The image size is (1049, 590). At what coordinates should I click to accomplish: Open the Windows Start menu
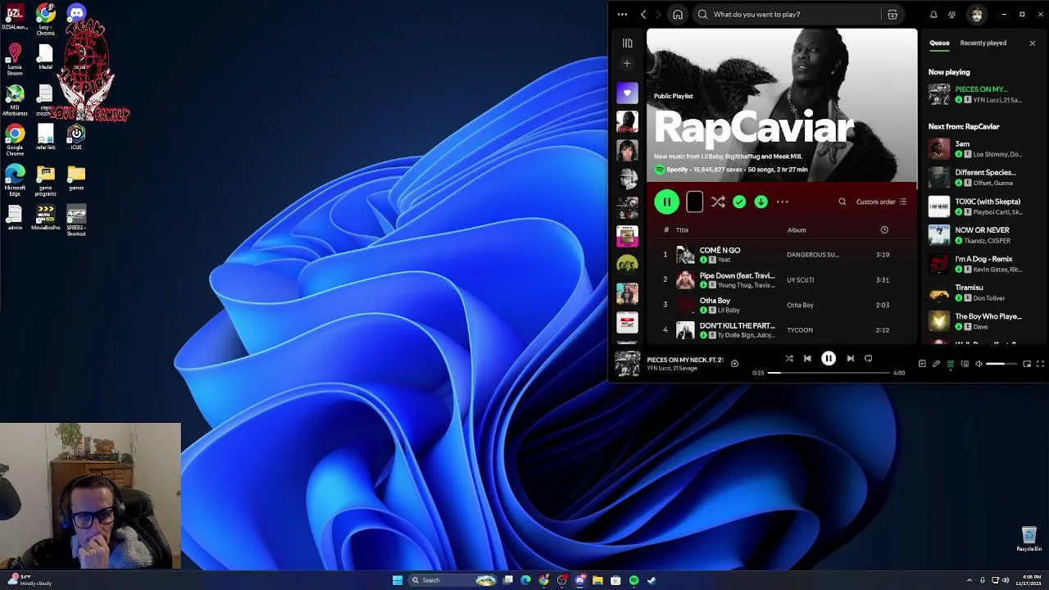(397, 580)
